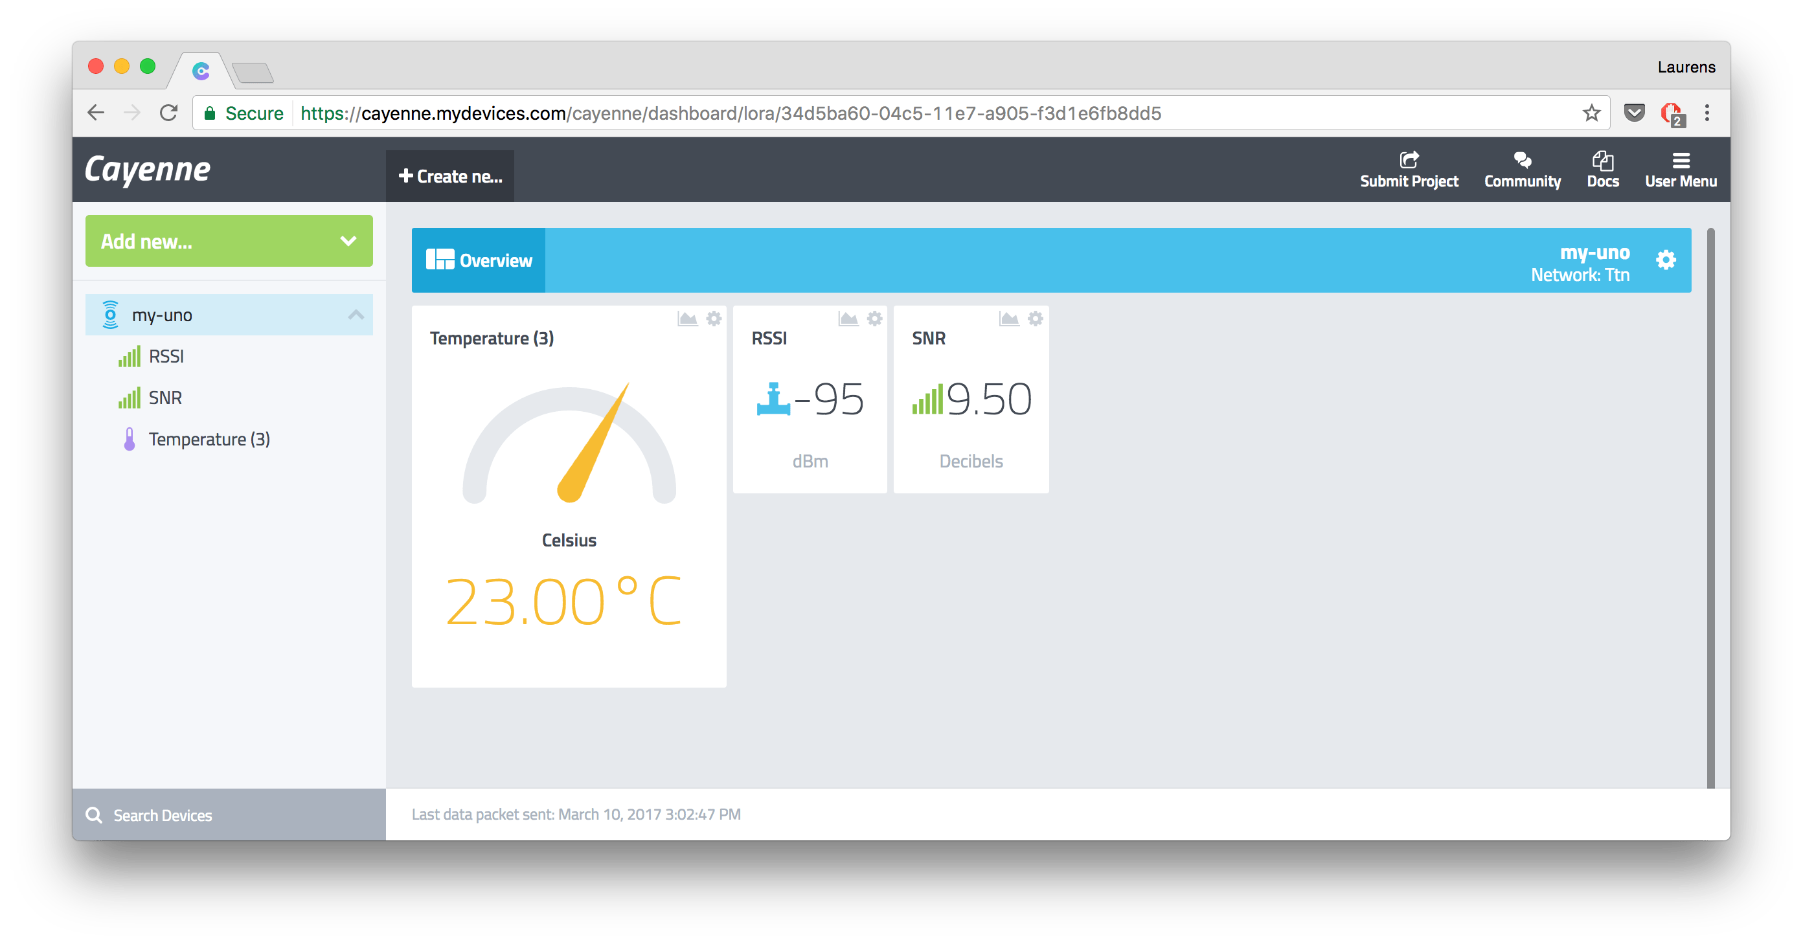Open the Community forum icon
The height and width of the screenshot is (944, 1803).
pyautogui.click(x=1522, y=161)
